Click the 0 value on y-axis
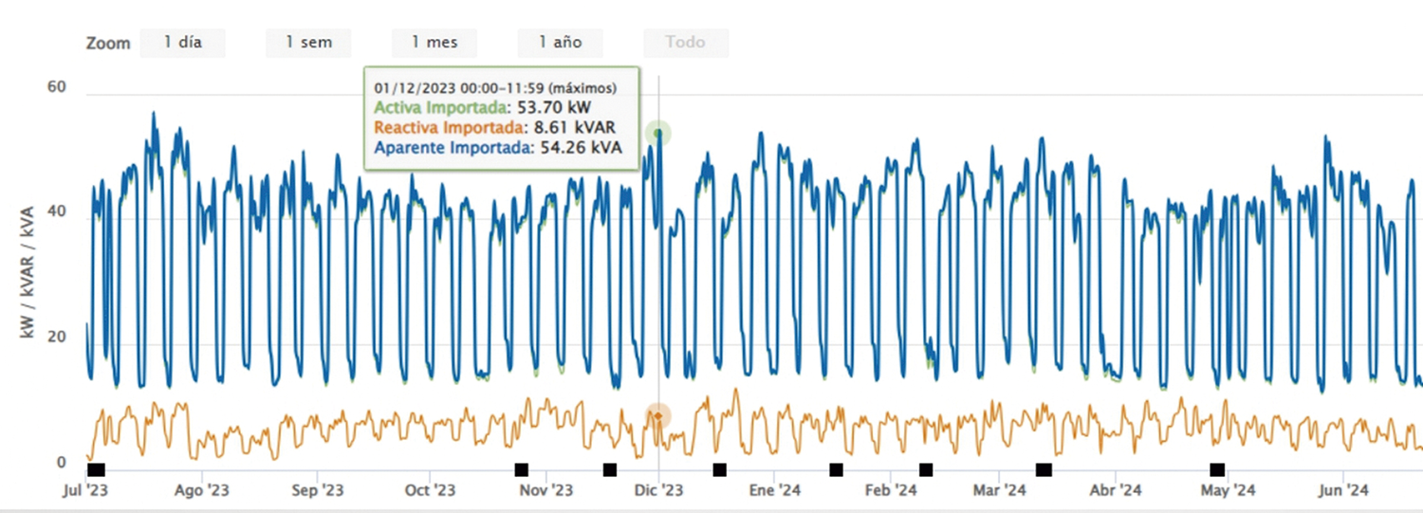This screenshot has height=513, width=1423. 61,463
